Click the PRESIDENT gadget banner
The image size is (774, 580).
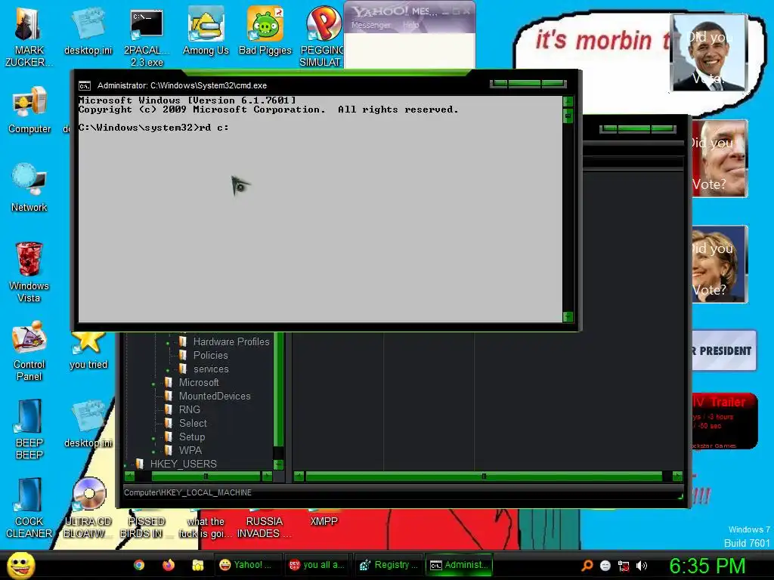pyautogui.click(x=723, y=350)
